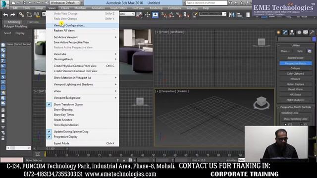This screenshot has height=178, width=317.
Task: Click the Configure Button Sets icon
Action: (310, 51)
